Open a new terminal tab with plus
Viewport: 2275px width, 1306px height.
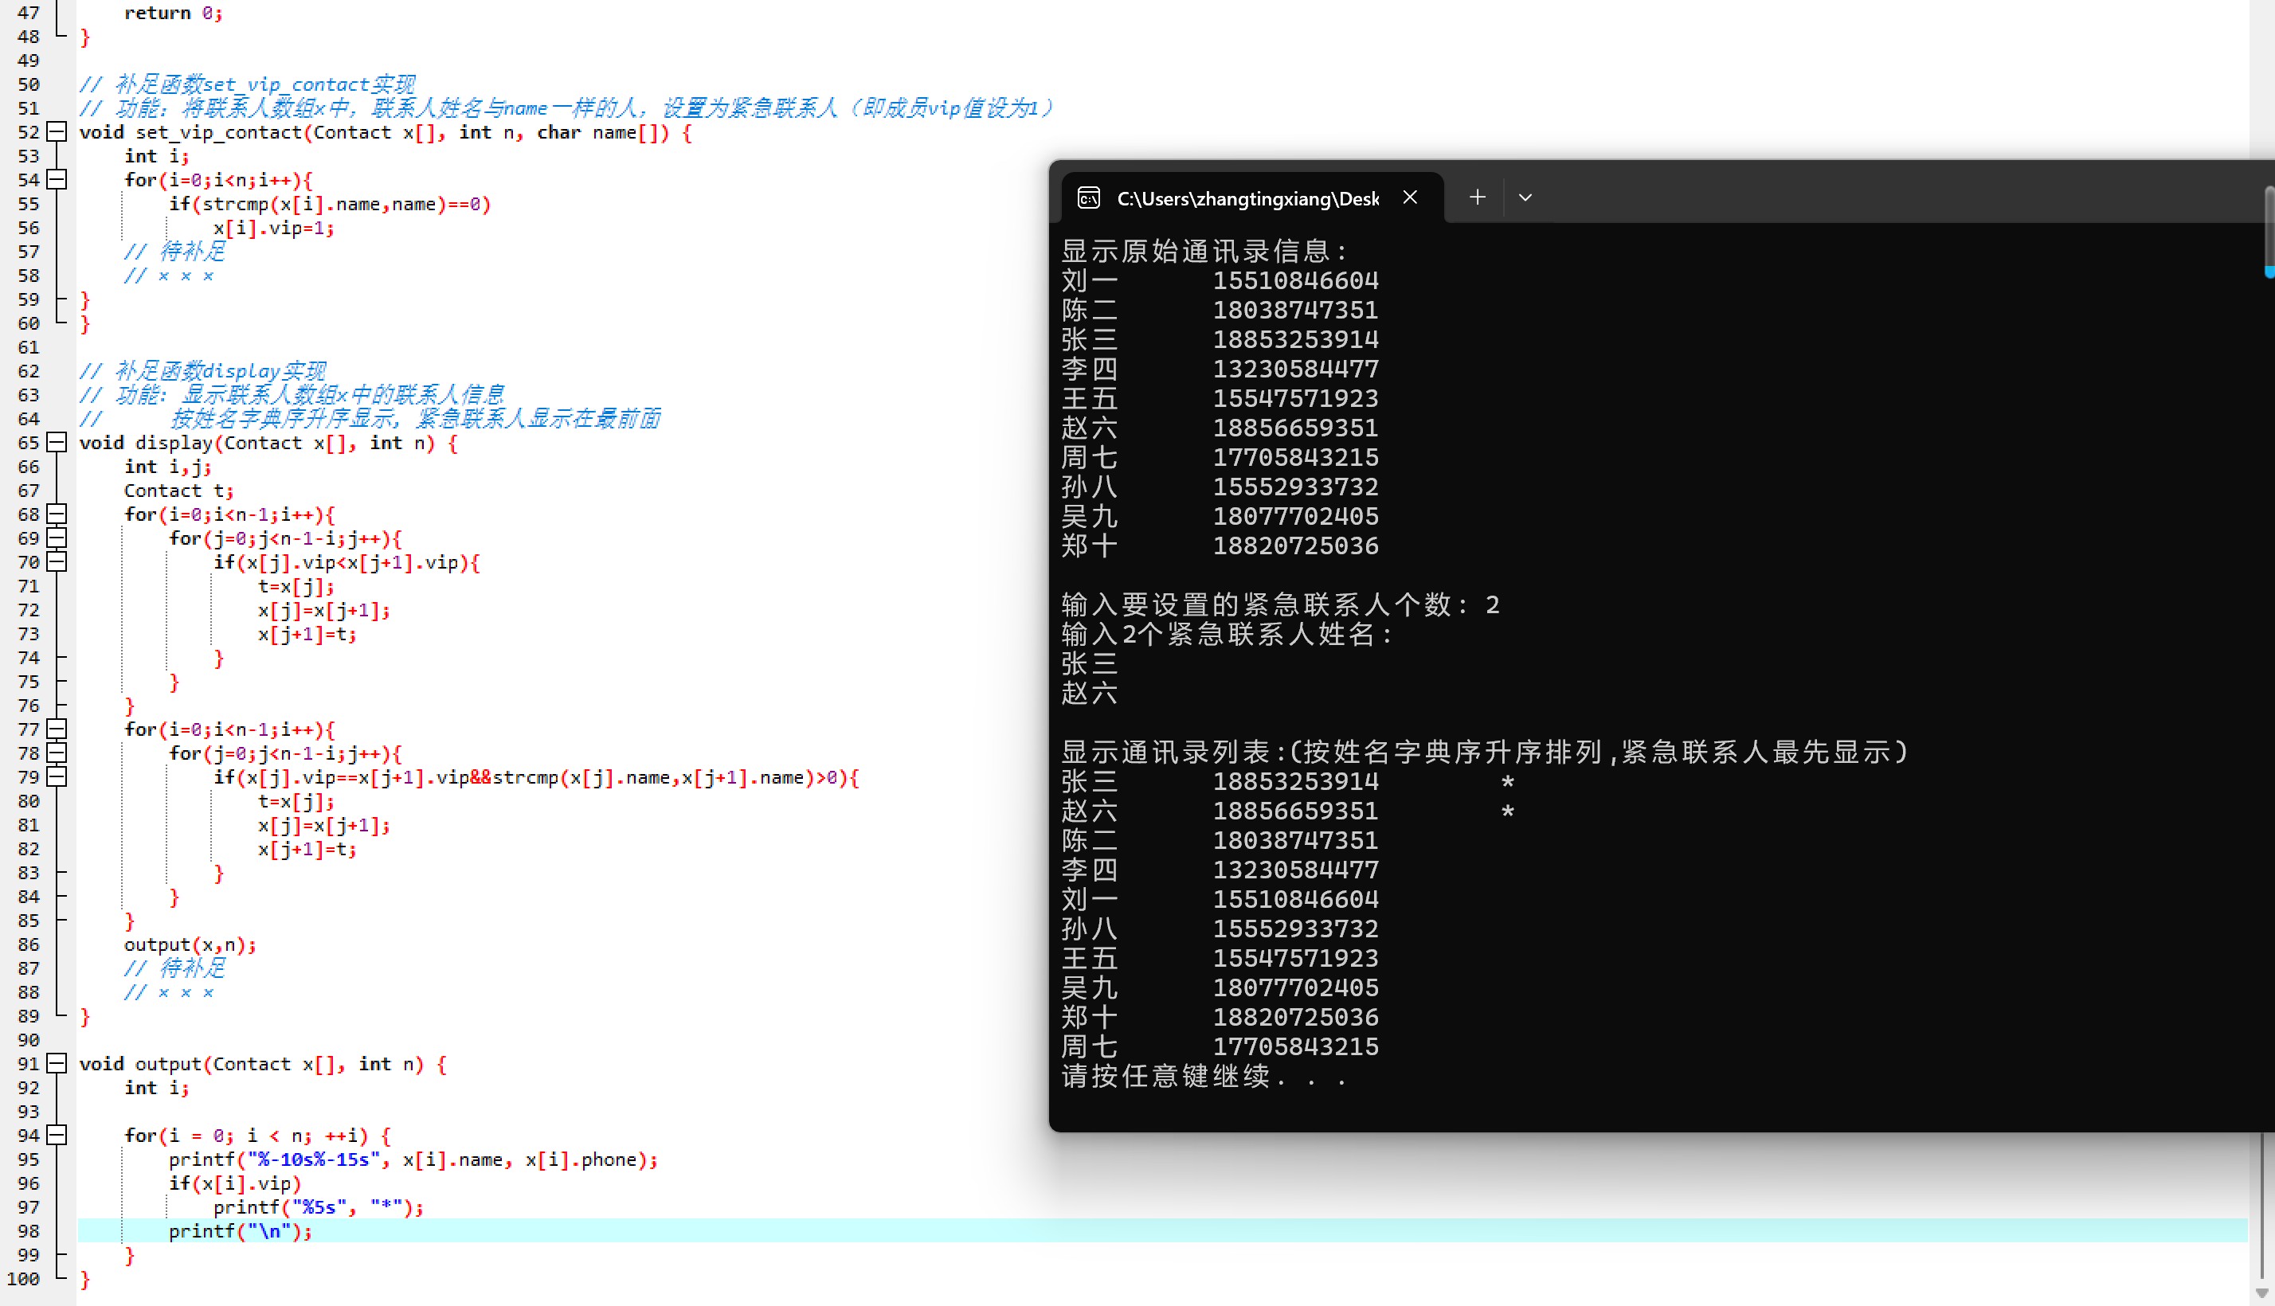pyautogui.click(x=1478, y=197)
